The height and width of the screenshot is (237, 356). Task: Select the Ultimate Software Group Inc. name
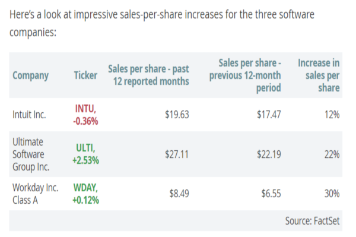(31, 154)
